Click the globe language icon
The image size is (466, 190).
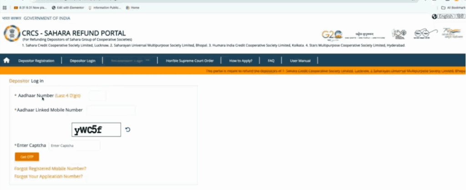coord(434,17)
